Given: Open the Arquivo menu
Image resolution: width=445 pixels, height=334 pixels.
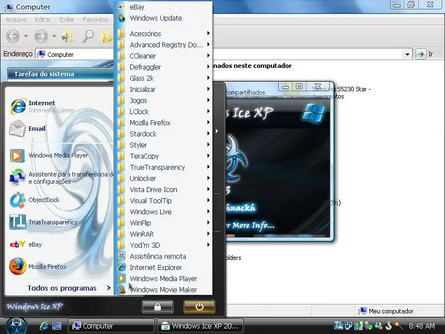Looking at the screenshot, I should pos(16,19).
